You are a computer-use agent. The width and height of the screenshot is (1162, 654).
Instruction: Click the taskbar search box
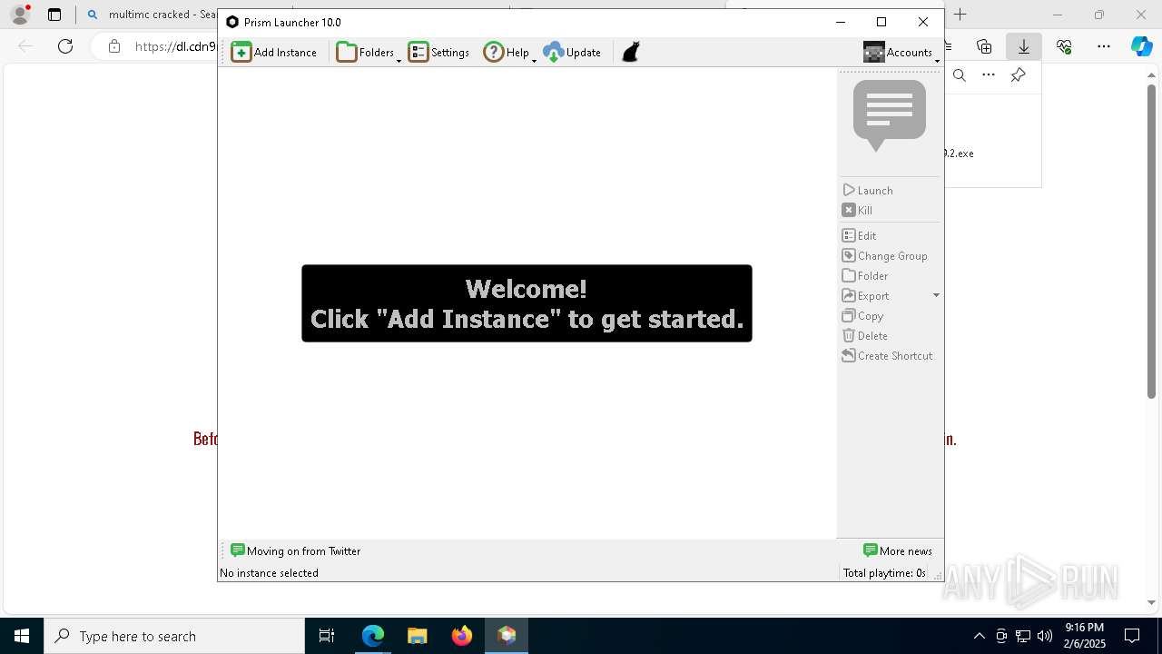tap(174, 636)
